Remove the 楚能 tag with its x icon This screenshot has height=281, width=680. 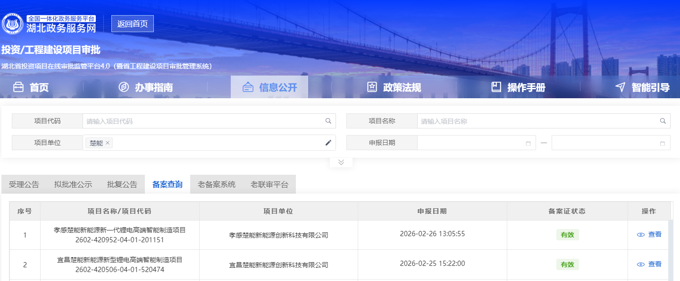(x=108, y=143)
